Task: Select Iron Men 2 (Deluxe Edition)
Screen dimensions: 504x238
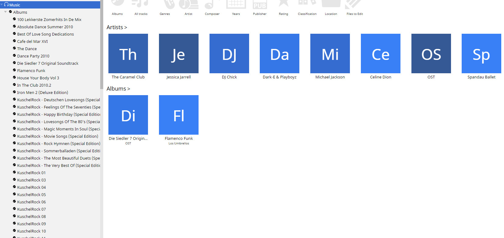Action: point(42,92)
